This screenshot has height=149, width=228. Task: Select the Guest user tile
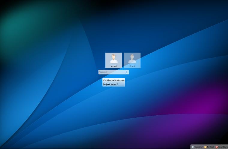(x=132, y=60)
